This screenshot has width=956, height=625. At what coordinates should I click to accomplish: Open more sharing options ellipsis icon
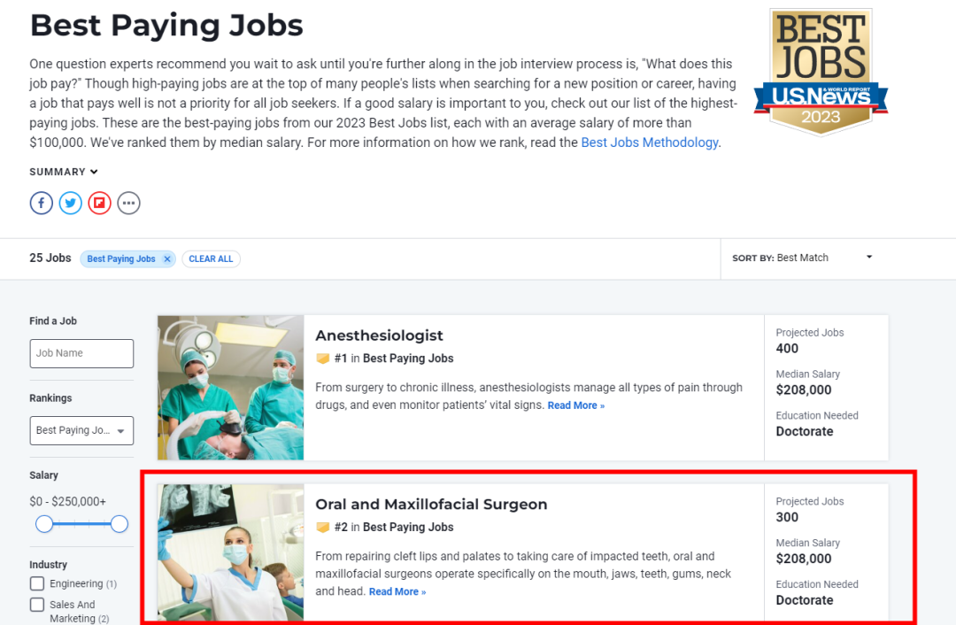(128, 203)
